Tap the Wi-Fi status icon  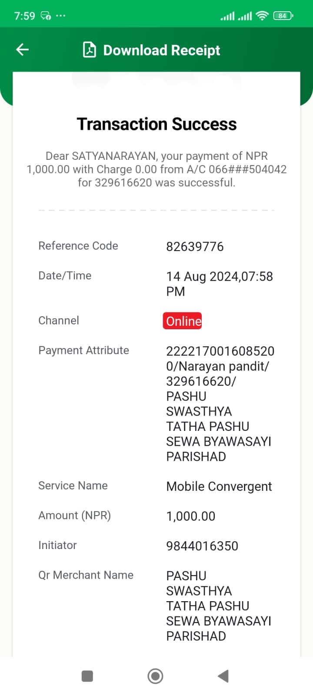pos(262,16)
